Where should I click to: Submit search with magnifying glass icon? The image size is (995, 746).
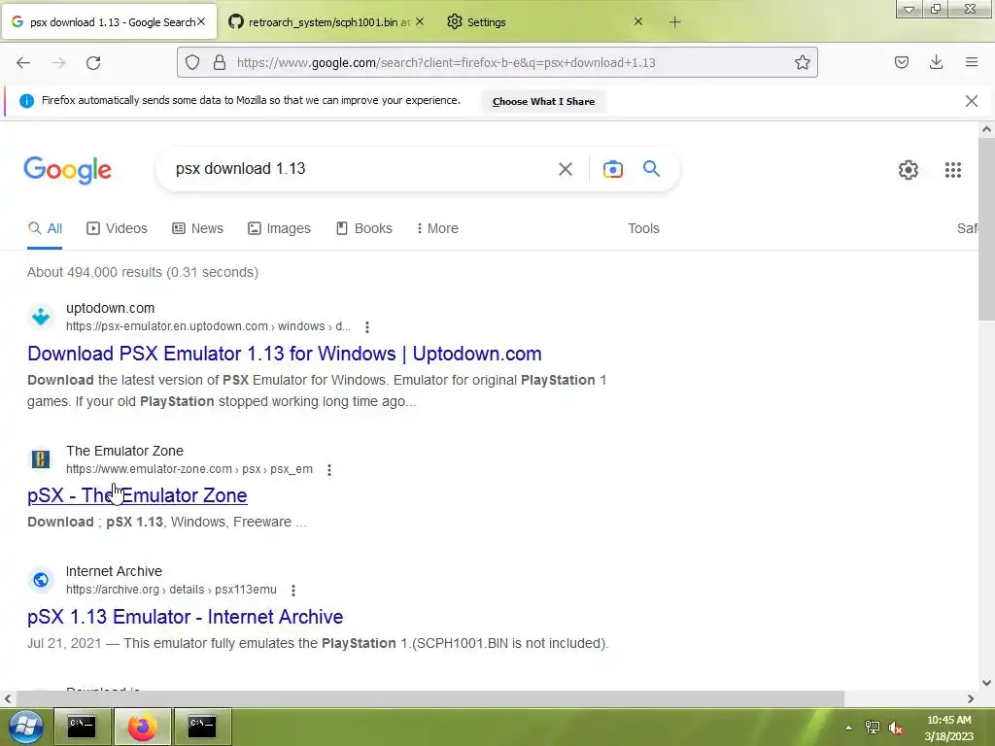pos(651,168)
